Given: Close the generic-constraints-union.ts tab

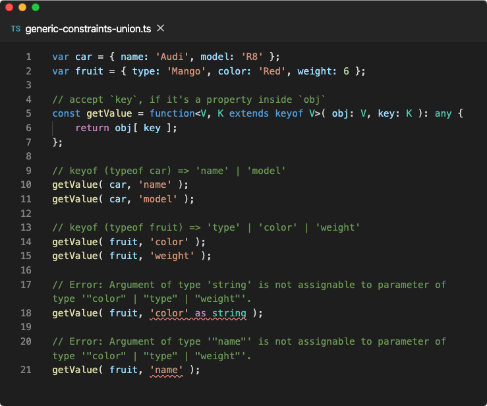Looking at the screenshot, I should point(161,28).
